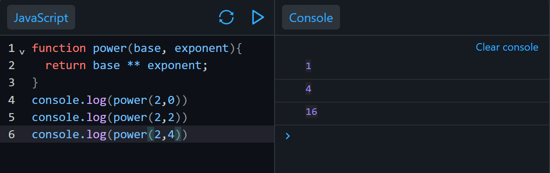Run the code with the play icon
Viewport: 550px width, 173px height.
point(258,18)
